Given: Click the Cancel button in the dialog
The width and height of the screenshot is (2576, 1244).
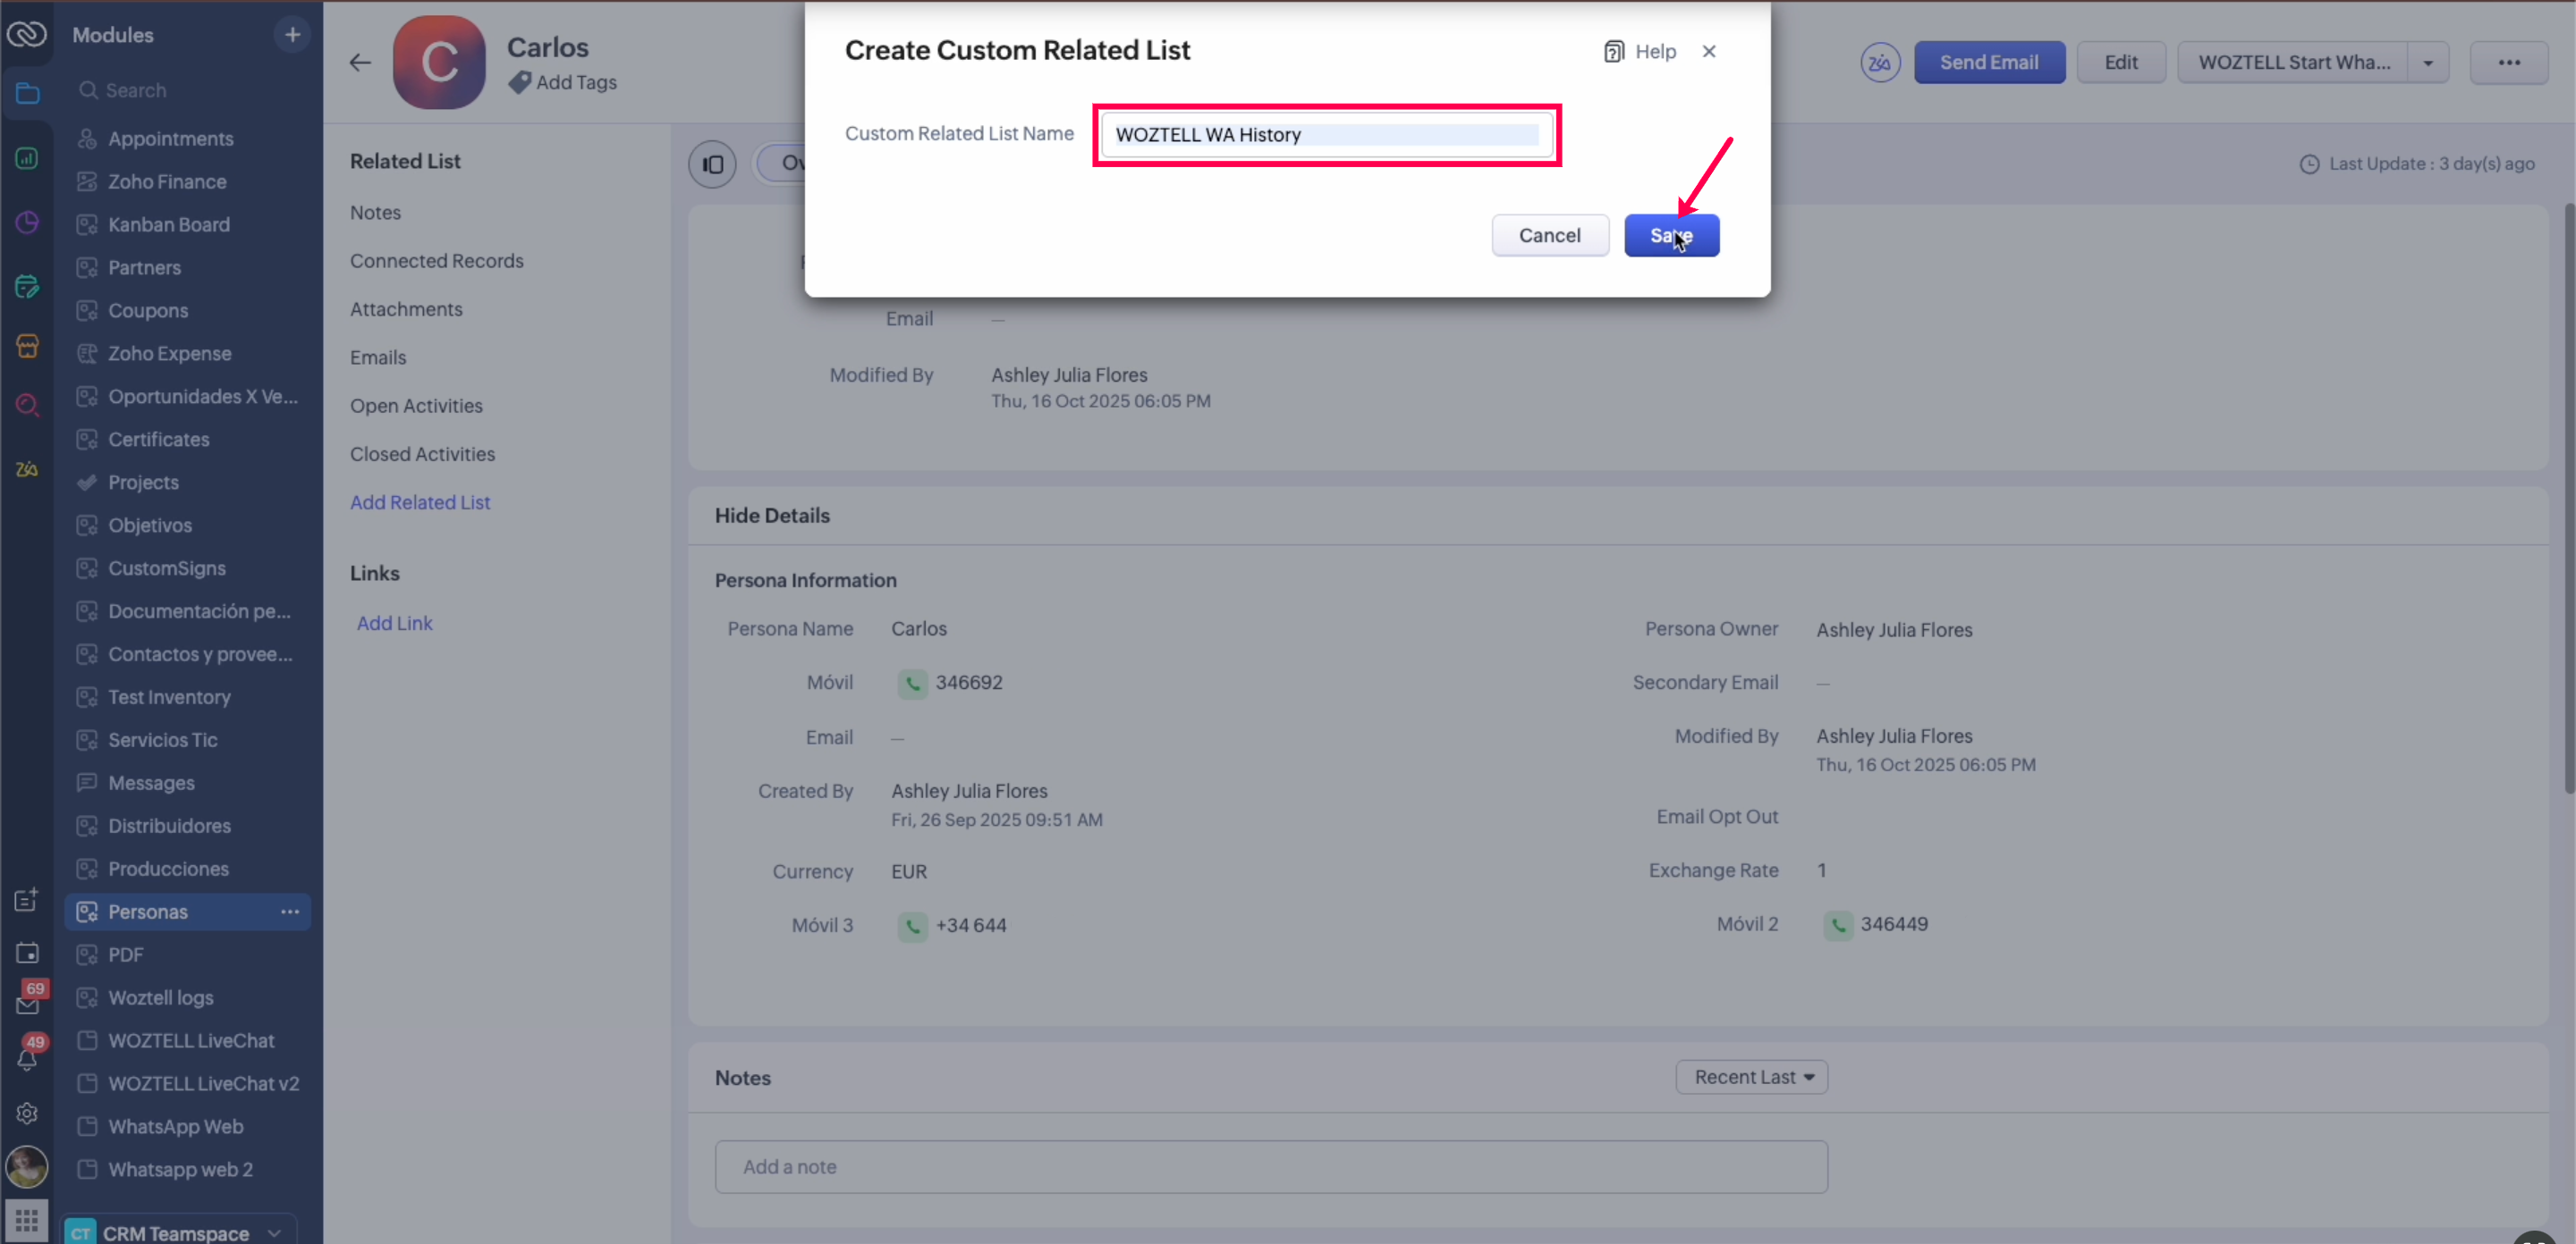Looking at the screenshot, I should point(1549,236).
